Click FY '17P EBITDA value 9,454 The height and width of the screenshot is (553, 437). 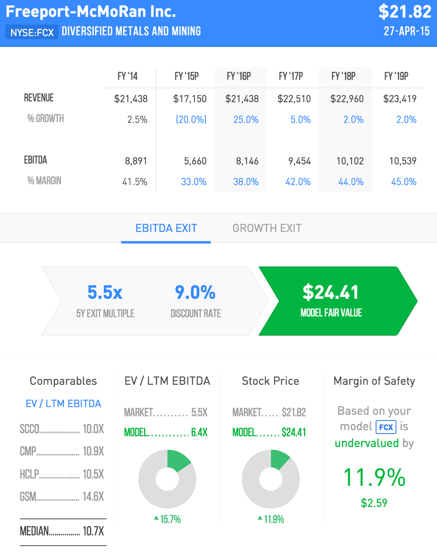299,161
